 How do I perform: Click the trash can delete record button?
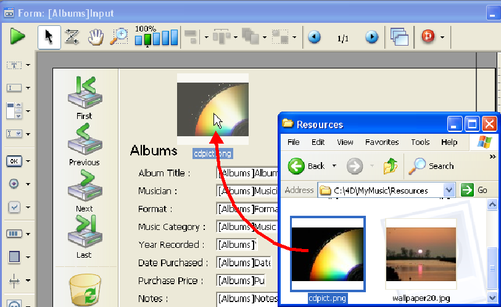coord(85,290)
